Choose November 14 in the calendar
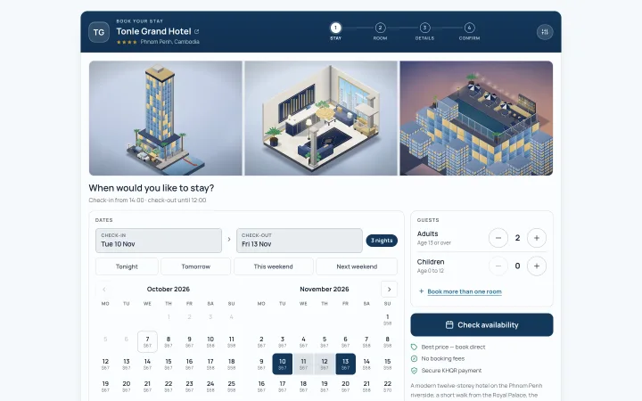The width and height of the screenshot is (642, 401). pyautogui.click(x=366, y=364)
